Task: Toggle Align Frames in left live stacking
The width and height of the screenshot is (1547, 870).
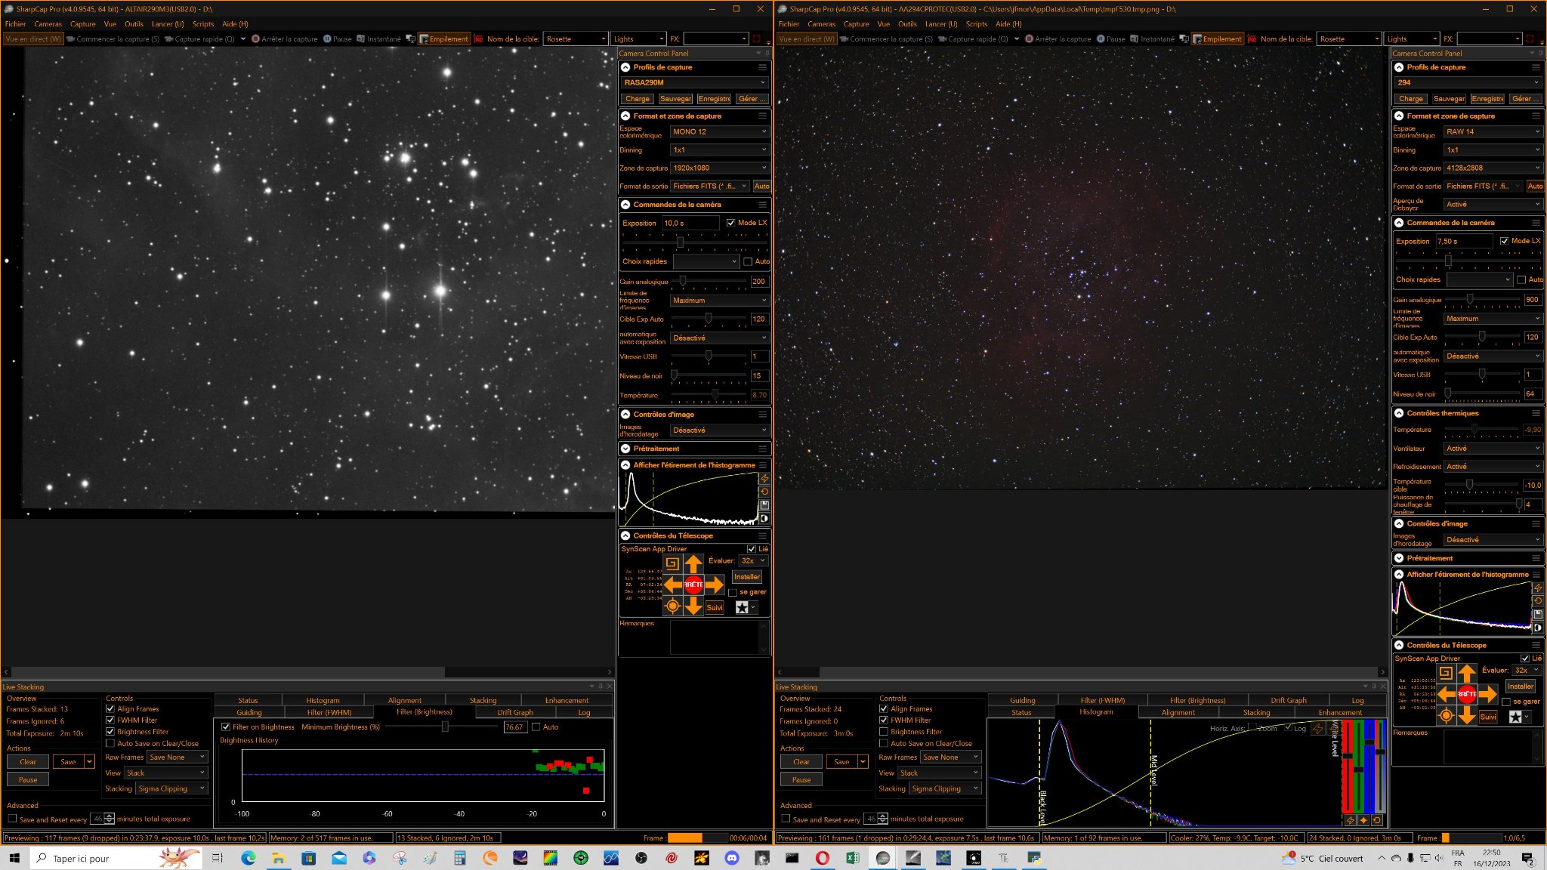Action: 110,709
